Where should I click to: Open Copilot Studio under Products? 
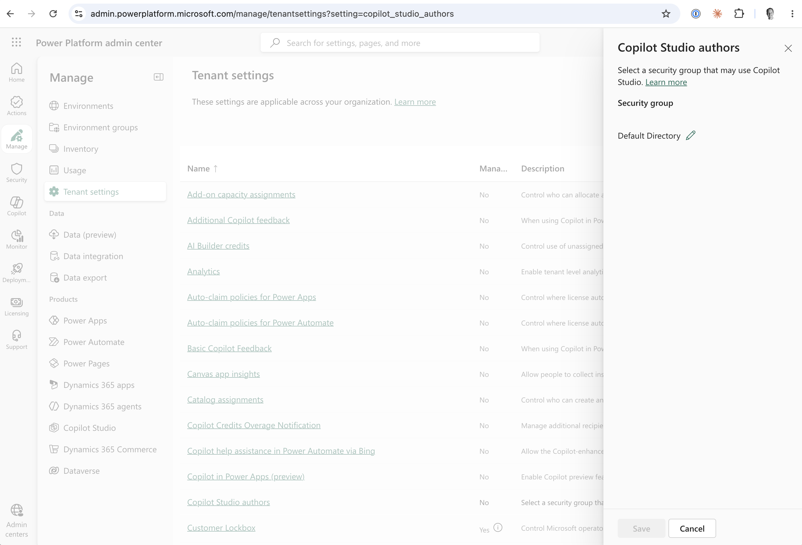pyautogui.click(x=105, y=428)
